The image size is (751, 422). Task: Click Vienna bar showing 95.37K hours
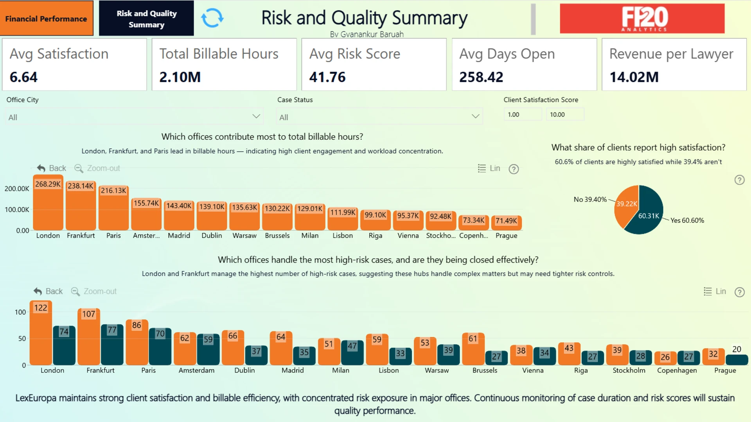coord(408,220)
